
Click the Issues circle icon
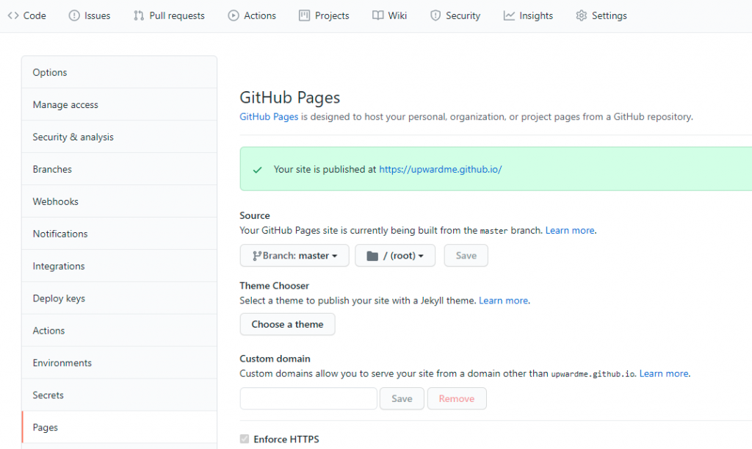point(74,16)
